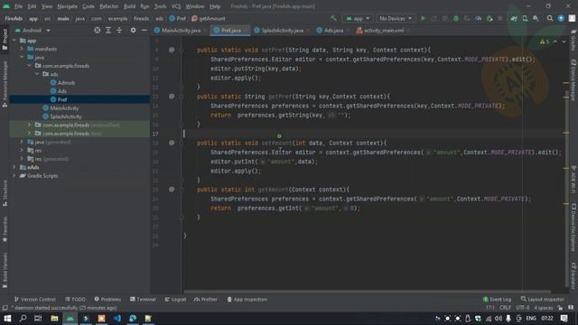Click the Windows taskbar search icon
Screen dimensions: 578x325
tap(23, 319)
